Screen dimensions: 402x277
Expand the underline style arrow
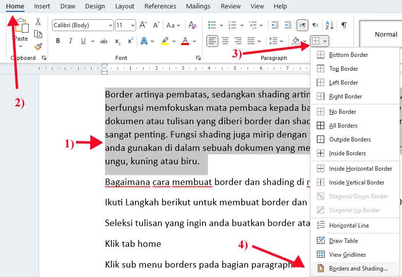point(93,41)
